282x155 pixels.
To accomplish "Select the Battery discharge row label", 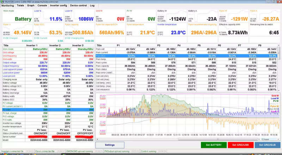I will [11, 93].
